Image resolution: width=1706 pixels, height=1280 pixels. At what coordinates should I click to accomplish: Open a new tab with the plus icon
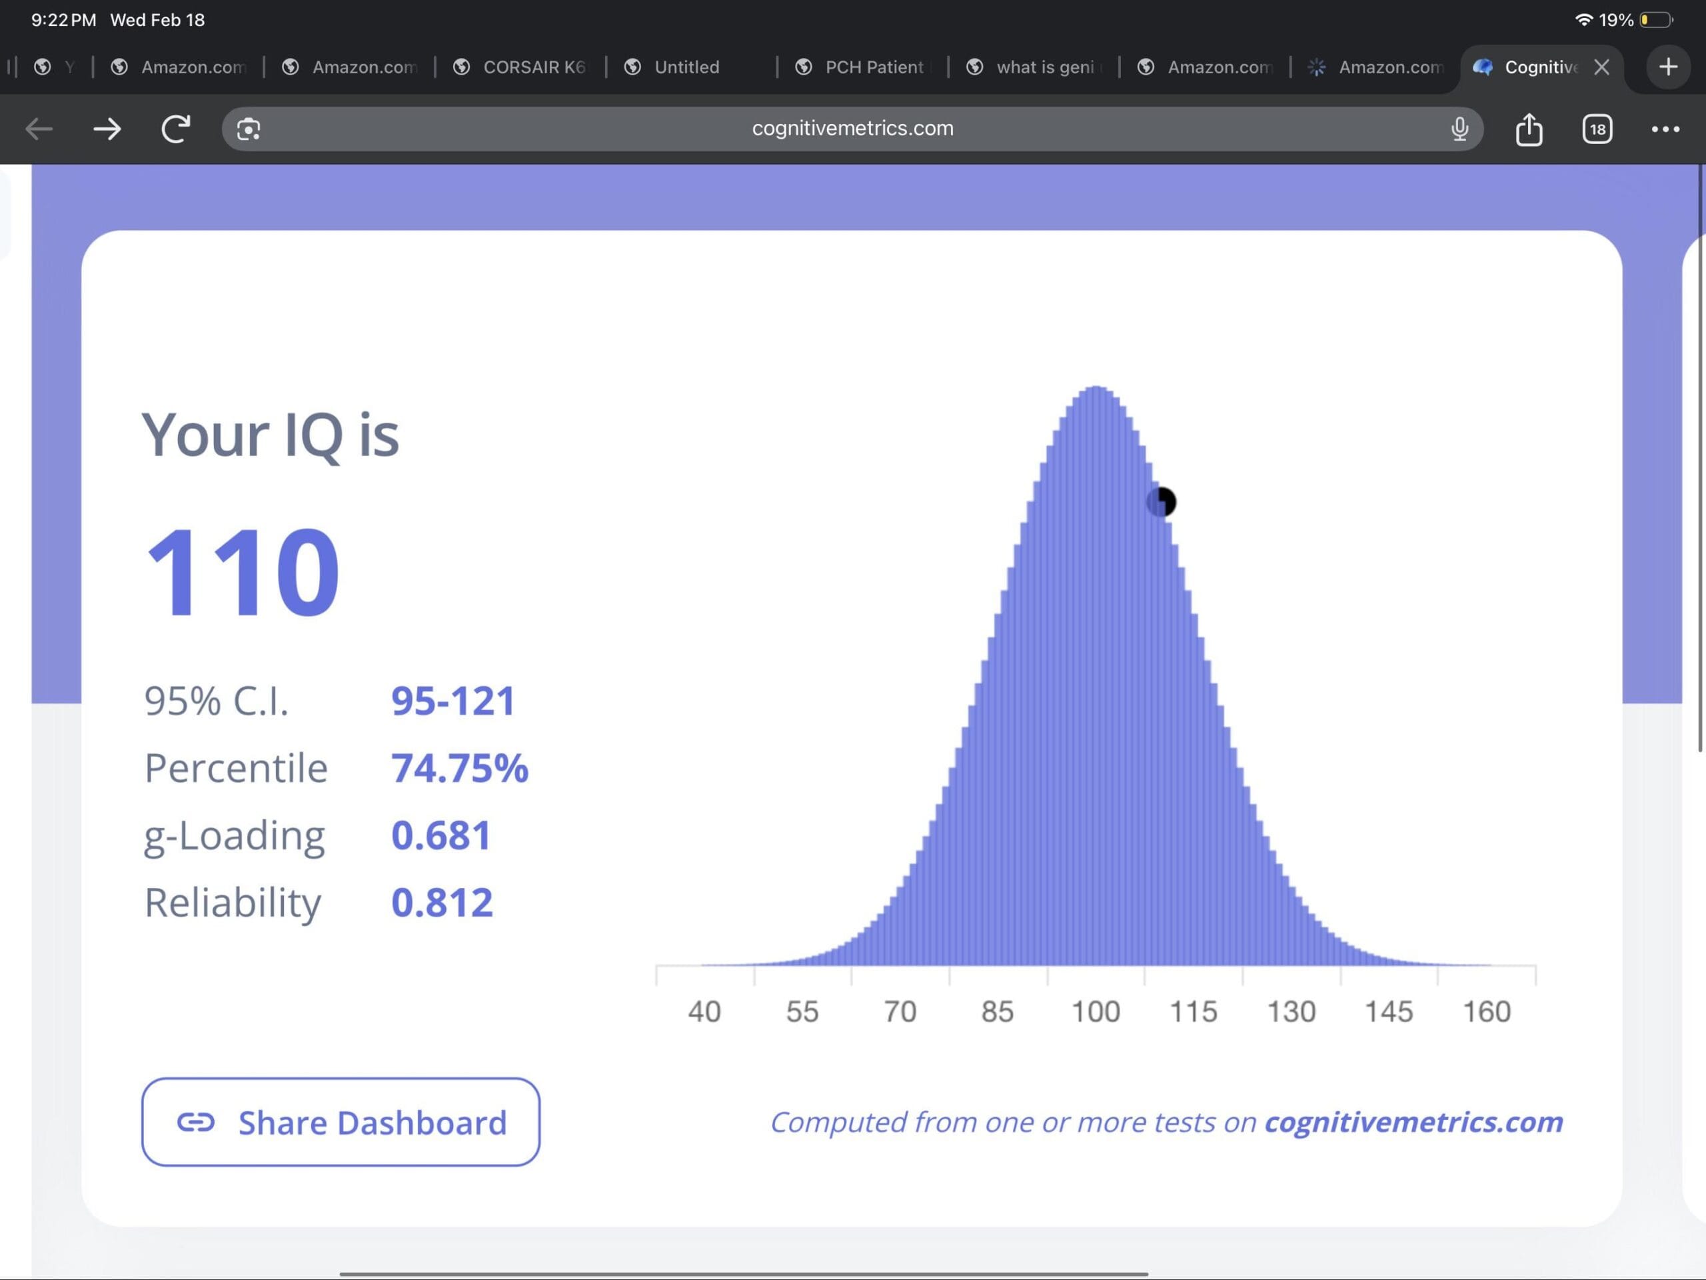click(x=1667, y=67)
